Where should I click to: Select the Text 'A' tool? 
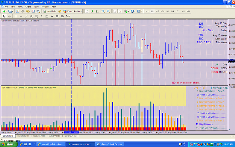click(x=41, y=16)
